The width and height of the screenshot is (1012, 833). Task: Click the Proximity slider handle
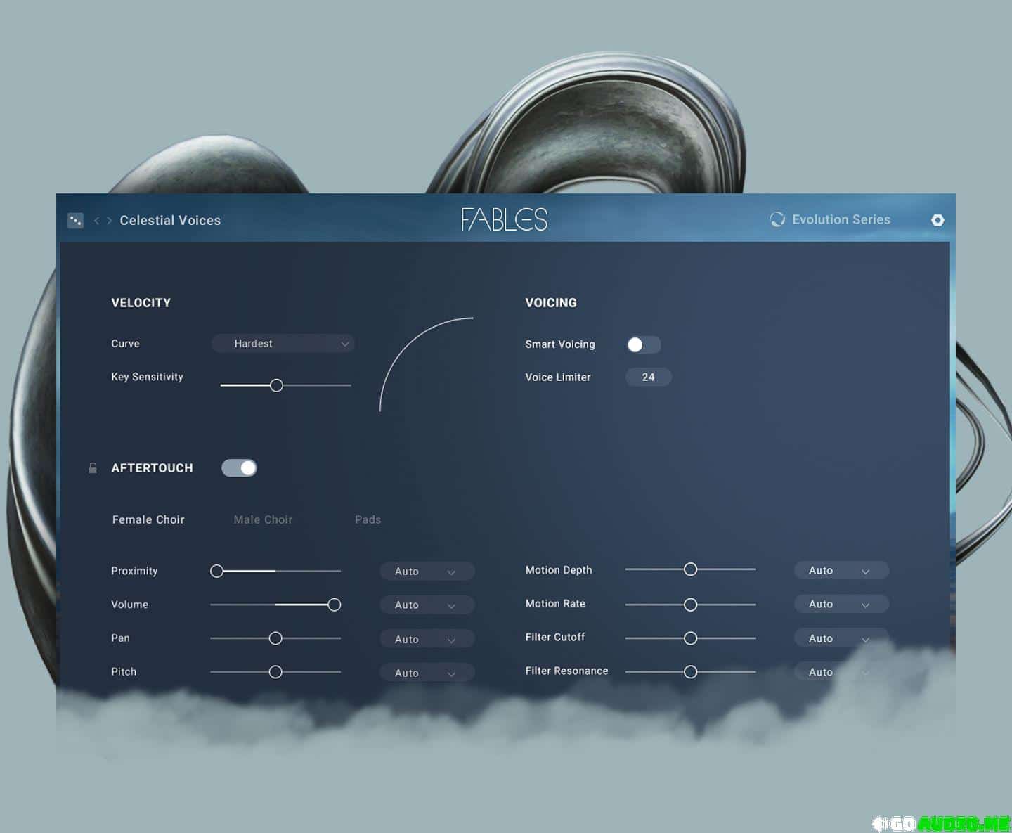tap(217, 571)
